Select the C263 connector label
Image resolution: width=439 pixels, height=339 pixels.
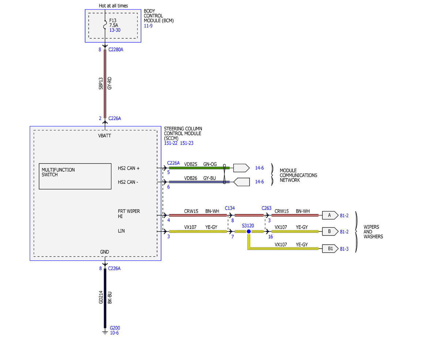pos(266,208)
